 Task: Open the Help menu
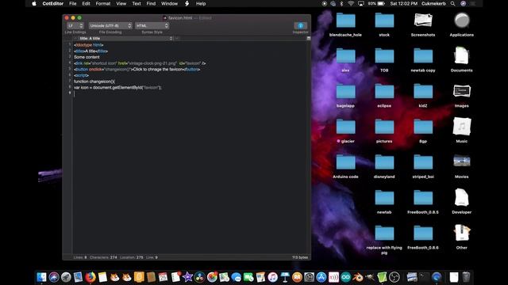click(201, 3)
